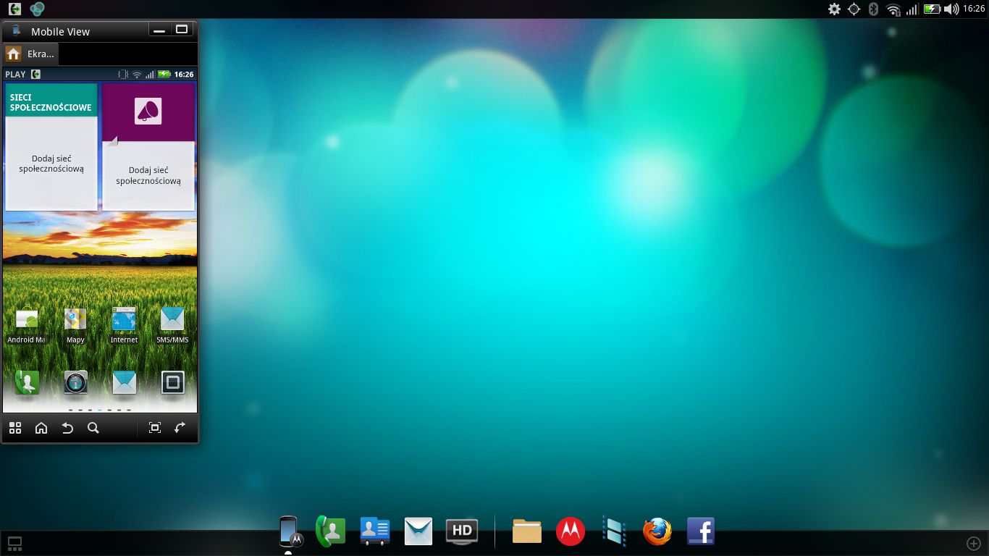Select the highlighted home screen page indicator
This screenshot has width=989, height=556.
point(100,410)
